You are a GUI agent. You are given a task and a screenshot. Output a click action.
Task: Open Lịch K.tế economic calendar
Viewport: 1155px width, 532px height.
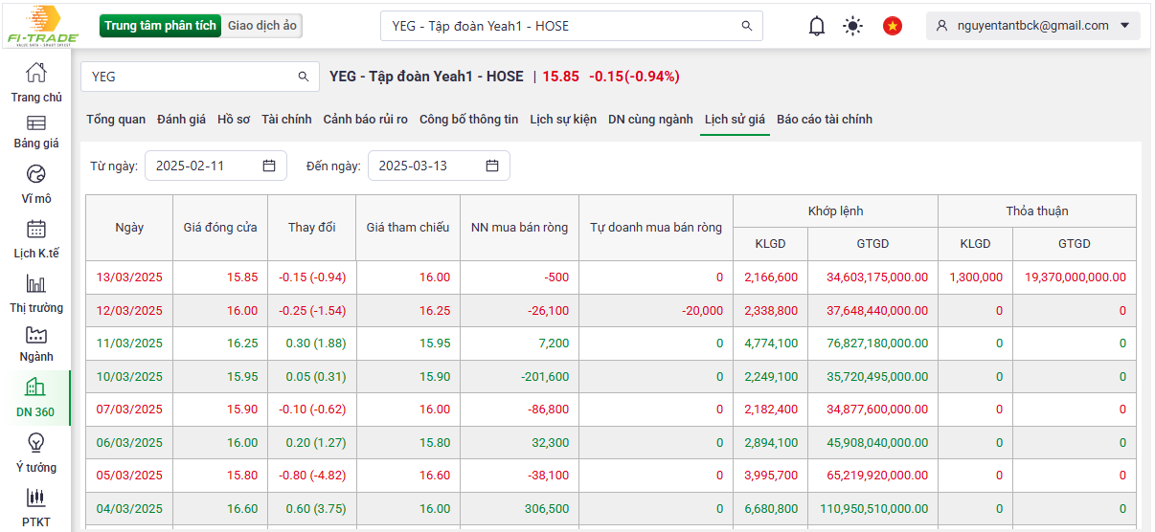click(35, 230)
